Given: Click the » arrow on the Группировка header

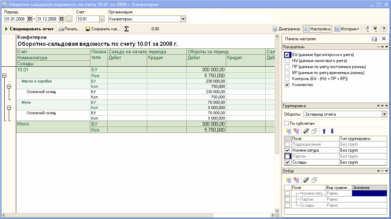Looking at the screenshot, I should (382, 106).
